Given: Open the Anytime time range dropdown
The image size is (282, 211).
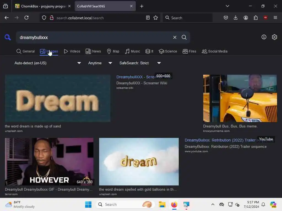Looking at the screenshot, I should 100,63.
